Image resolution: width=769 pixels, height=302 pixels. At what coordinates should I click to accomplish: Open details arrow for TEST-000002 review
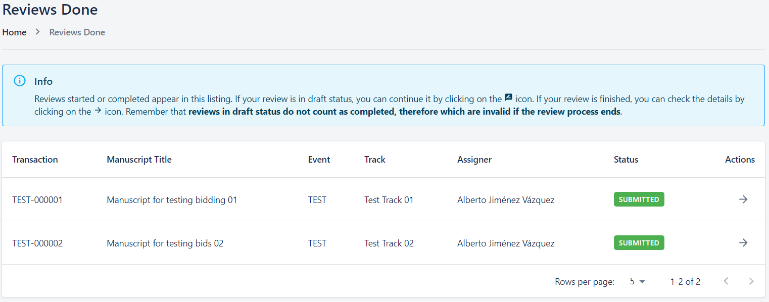[743, 243]
